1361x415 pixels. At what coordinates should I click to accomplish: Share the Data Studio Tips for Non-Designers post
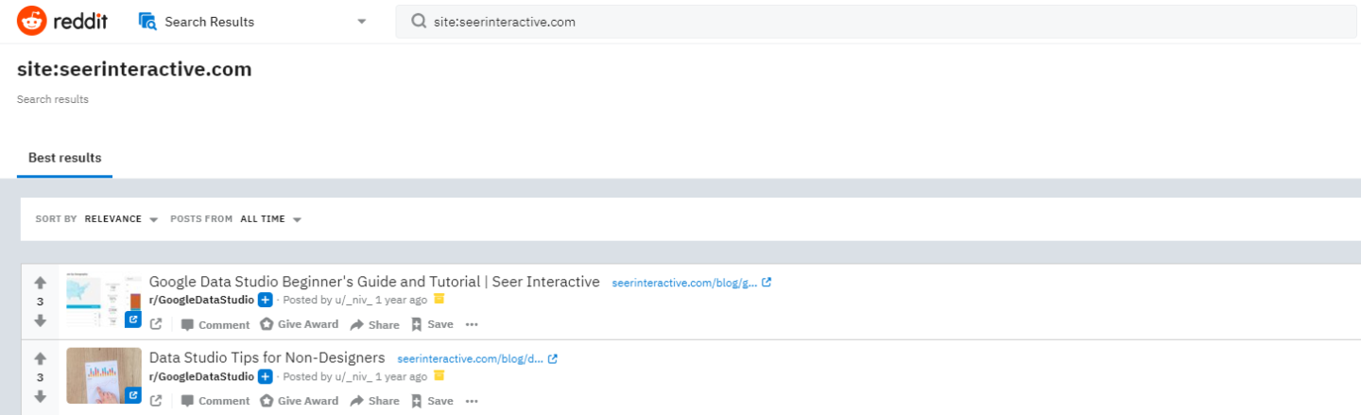374,401
